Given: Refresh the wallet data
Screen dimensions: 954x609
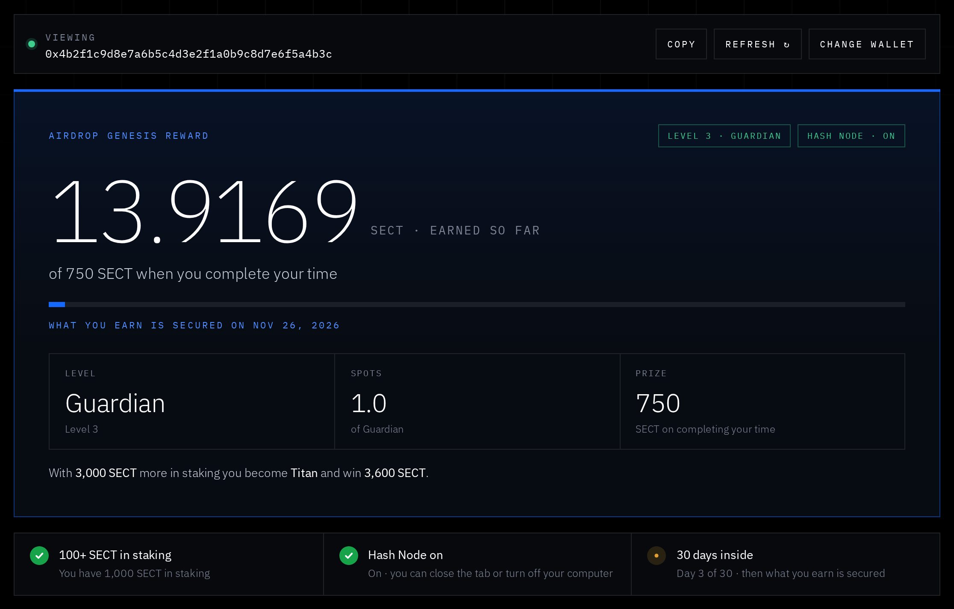Looking at the screenshot, I should tap(757, 44).
